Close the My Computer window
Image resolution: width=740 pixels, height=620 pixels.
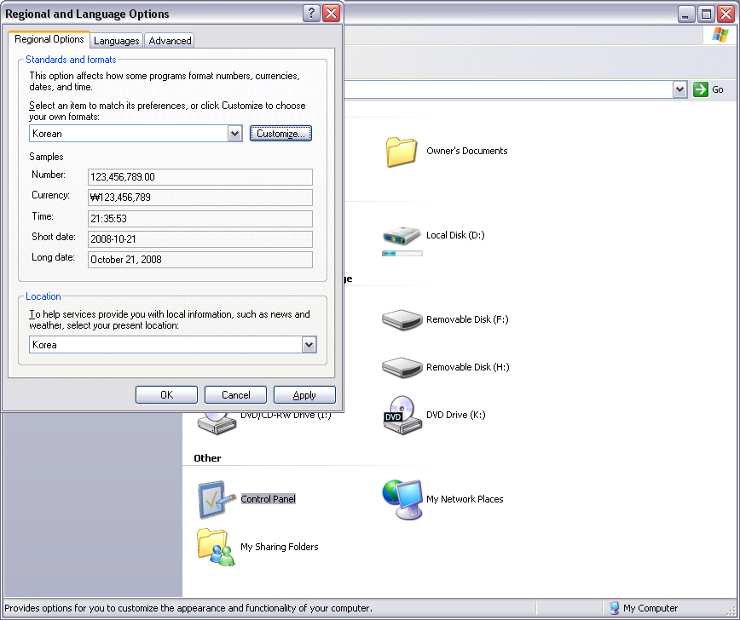[x=726, y=14]
